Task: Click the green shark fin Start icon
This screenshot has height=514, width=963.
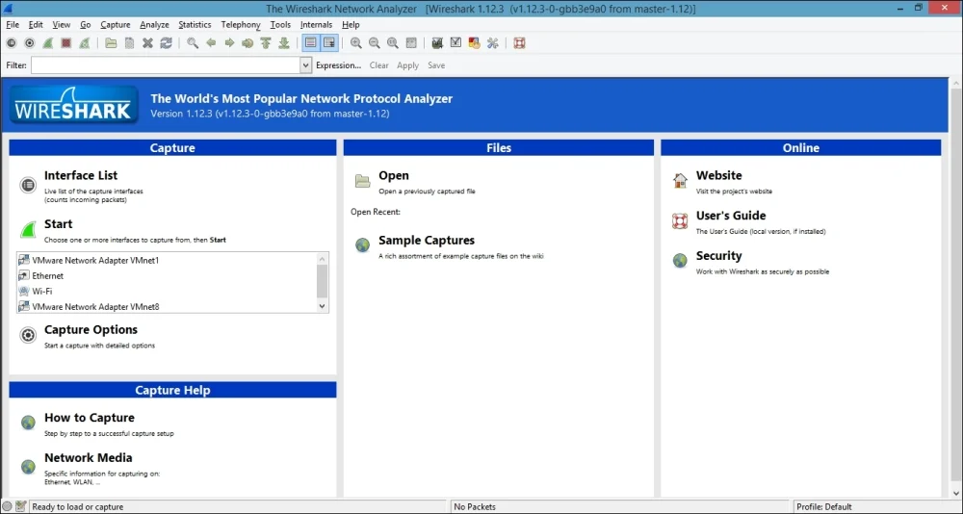Action: tap(28, 229)
